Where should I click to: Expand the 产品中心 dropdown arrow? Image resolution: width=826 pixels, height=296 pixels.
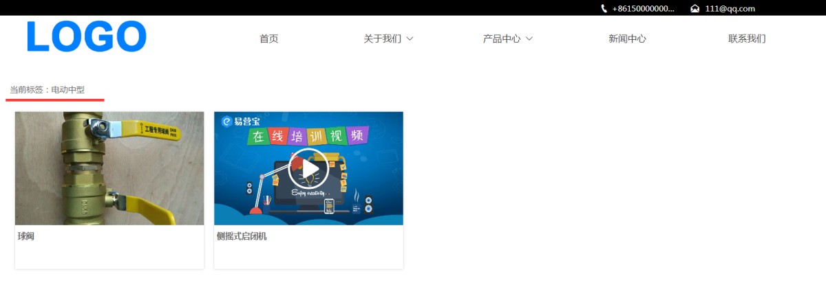pyautogui.click(x=529, y=39)
